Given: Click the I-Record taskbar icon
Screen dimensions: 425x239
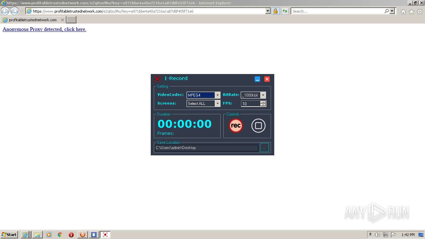Looking at the screenshot, I should pyautogui.click(x=105, y=235).
